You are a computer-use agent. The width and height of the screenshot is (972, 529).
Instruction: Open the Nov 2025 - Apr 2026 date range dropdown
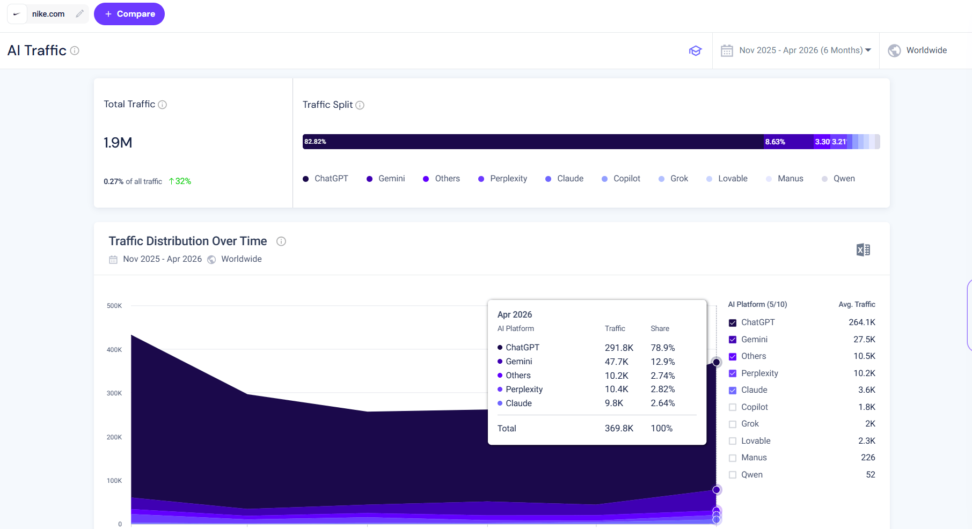[805, 50]
